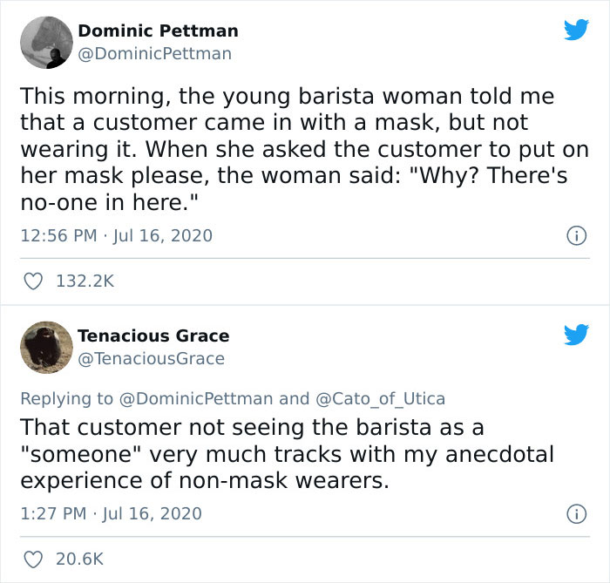
Task: Open info icon on Dominic's tweet
Action: (576, 235)
